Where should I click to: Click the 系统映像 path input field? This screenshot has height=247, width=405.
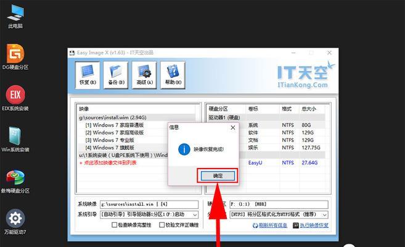click(x=149, y=204)
